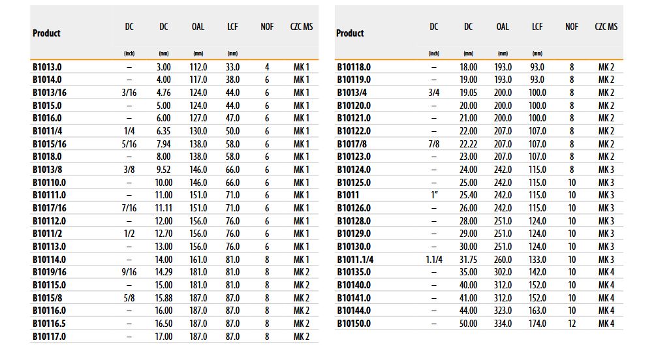The width and height of the screenshot is (654, 351).
Task: Click the NOF header in right table
Action: 572,27
